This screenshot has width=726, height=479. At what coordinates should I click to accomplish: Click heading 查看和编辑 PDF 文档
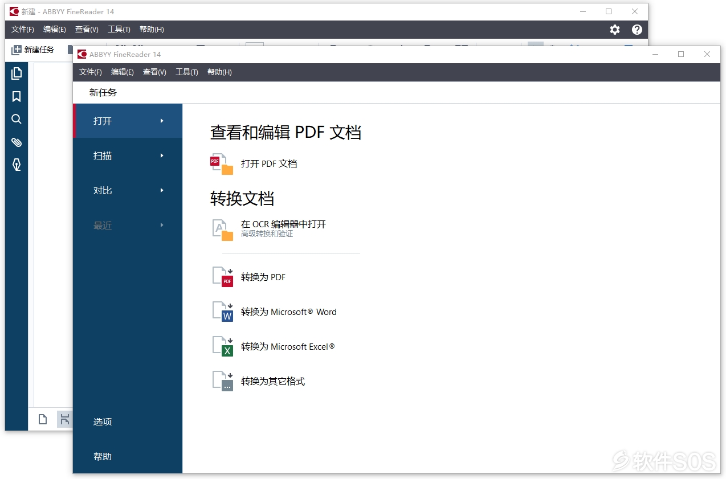click(285, 132)
